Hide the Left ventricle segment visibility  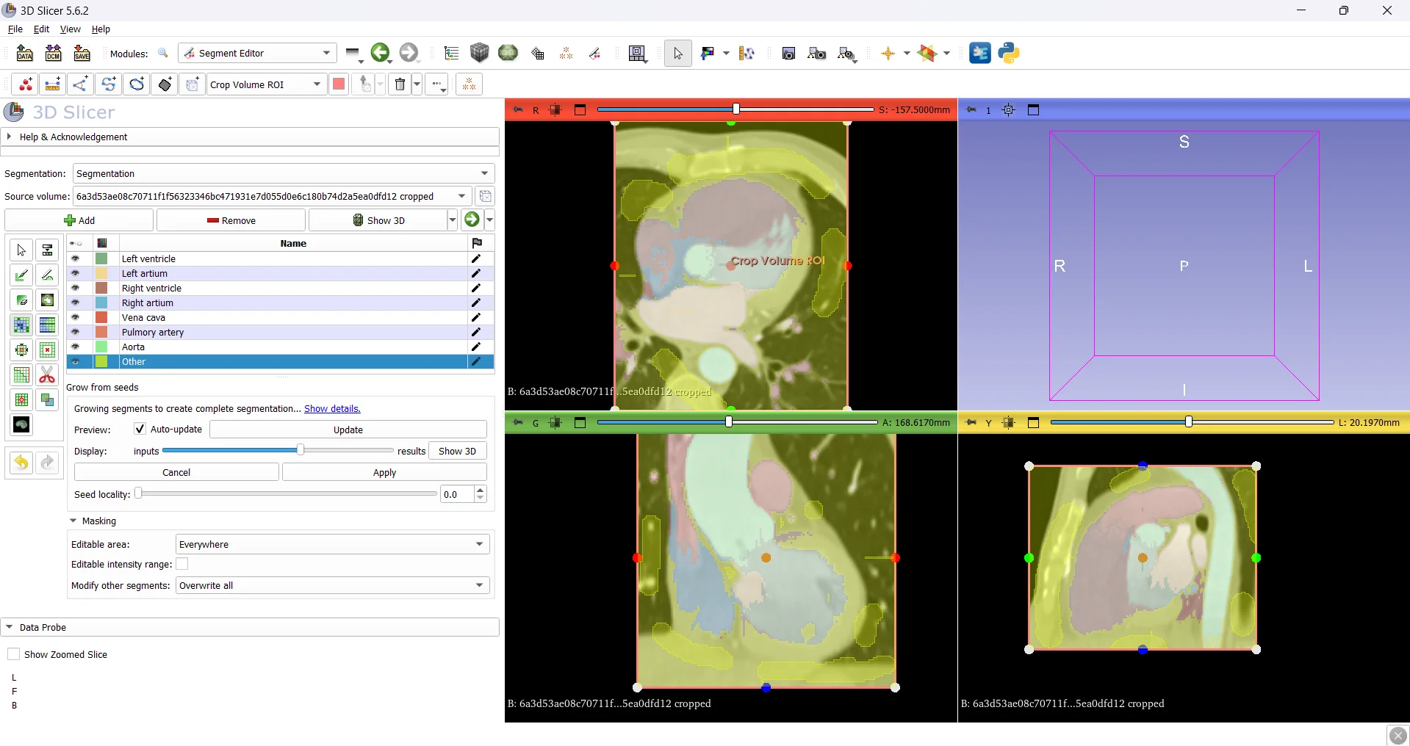[x=75, y=258]
